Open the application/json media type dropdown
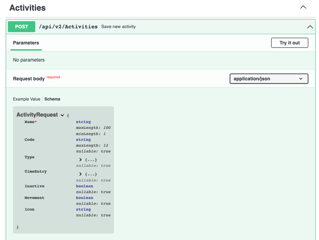319x240 pixels. coord(269,79)
